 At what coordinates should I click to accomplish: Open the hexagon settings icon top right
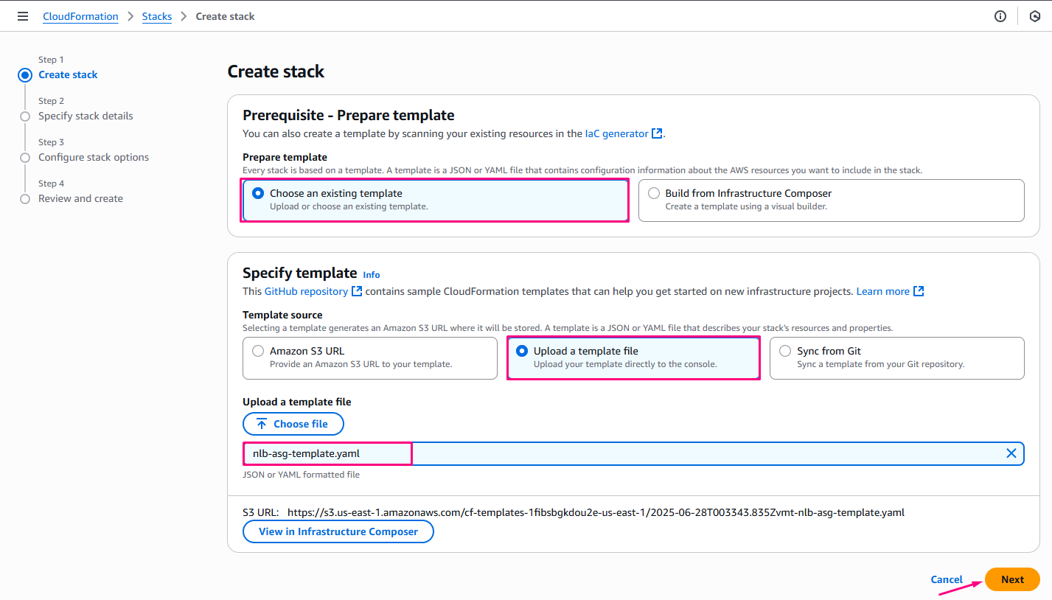(1034, 16)
